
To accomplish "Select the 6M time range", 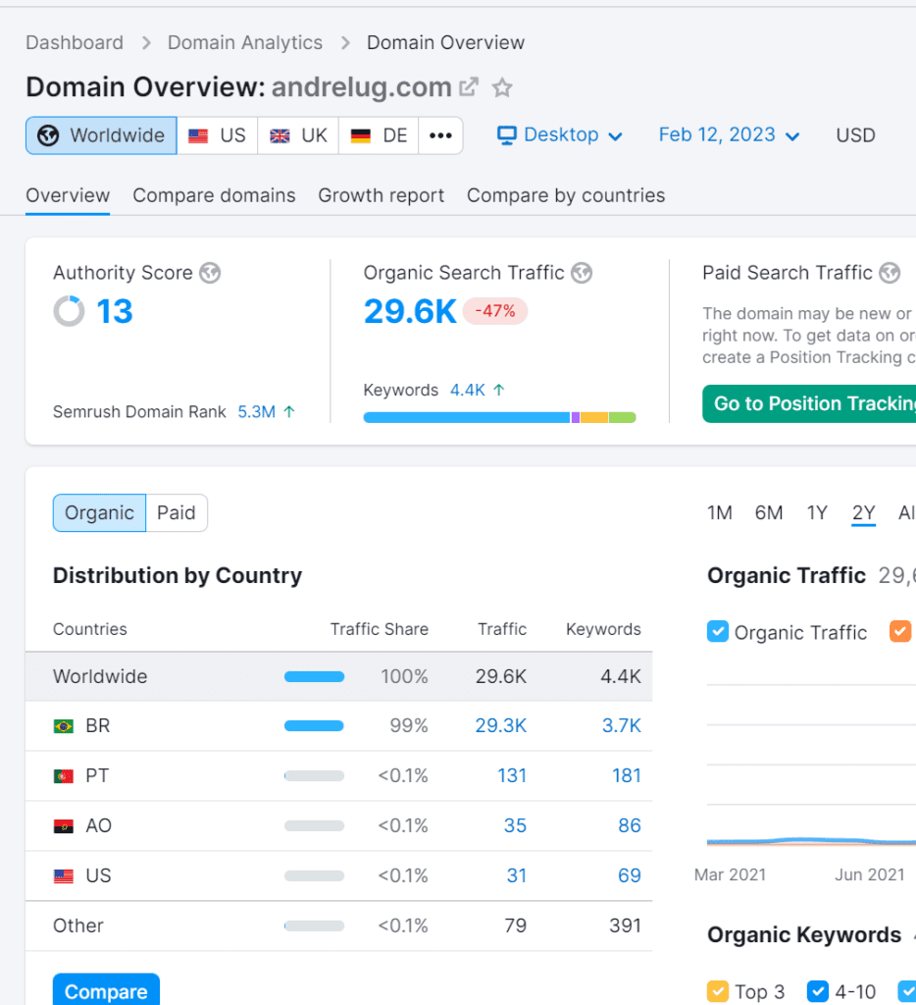I will 769,512.
